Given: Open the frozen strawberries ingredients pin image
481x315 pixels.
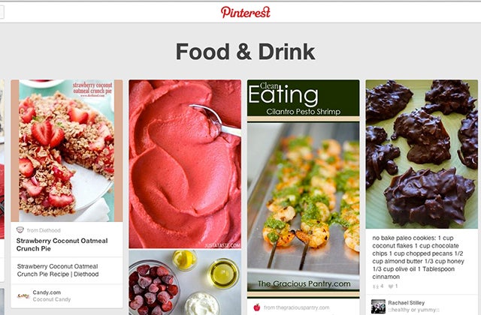Looking at the screenshot, I should pos(185,283).
